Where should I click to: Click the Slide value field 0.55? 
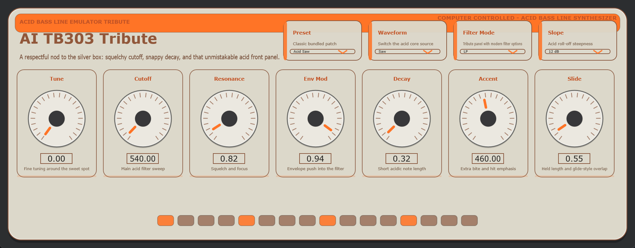[x=574, y=159]
